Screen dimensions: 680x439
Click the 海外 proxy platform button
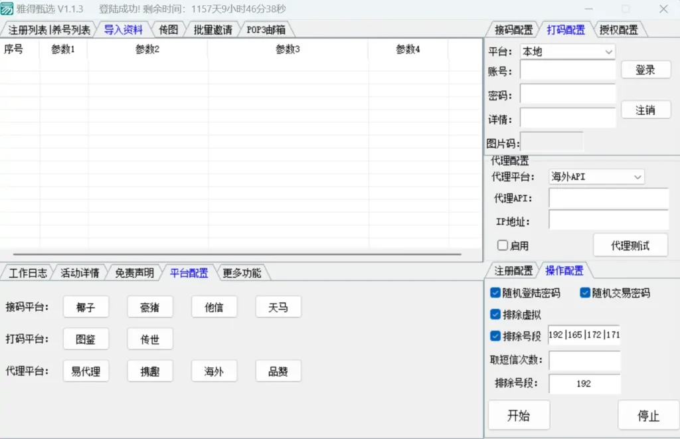214,371
